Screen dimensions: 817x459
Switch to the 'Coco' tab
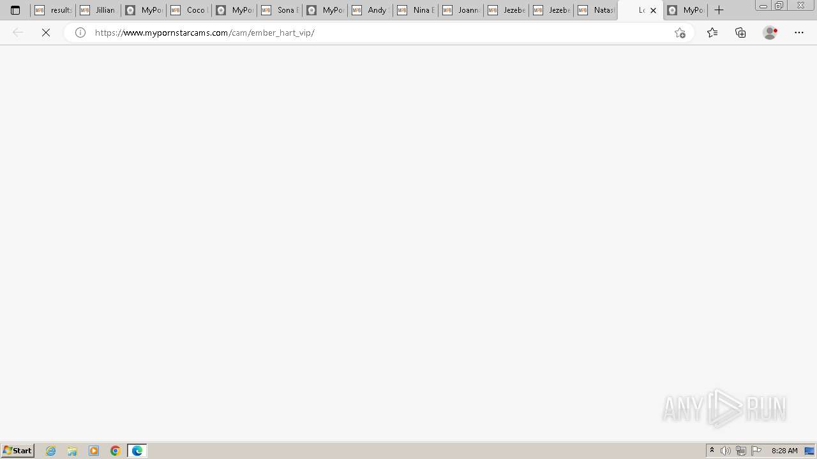(189, 10)
